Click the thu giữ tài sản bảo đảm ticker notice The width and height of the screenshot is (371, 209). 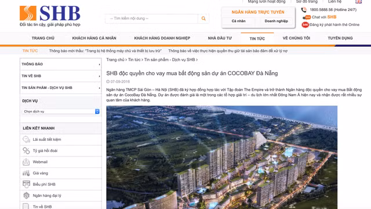(x=228, y=51)
